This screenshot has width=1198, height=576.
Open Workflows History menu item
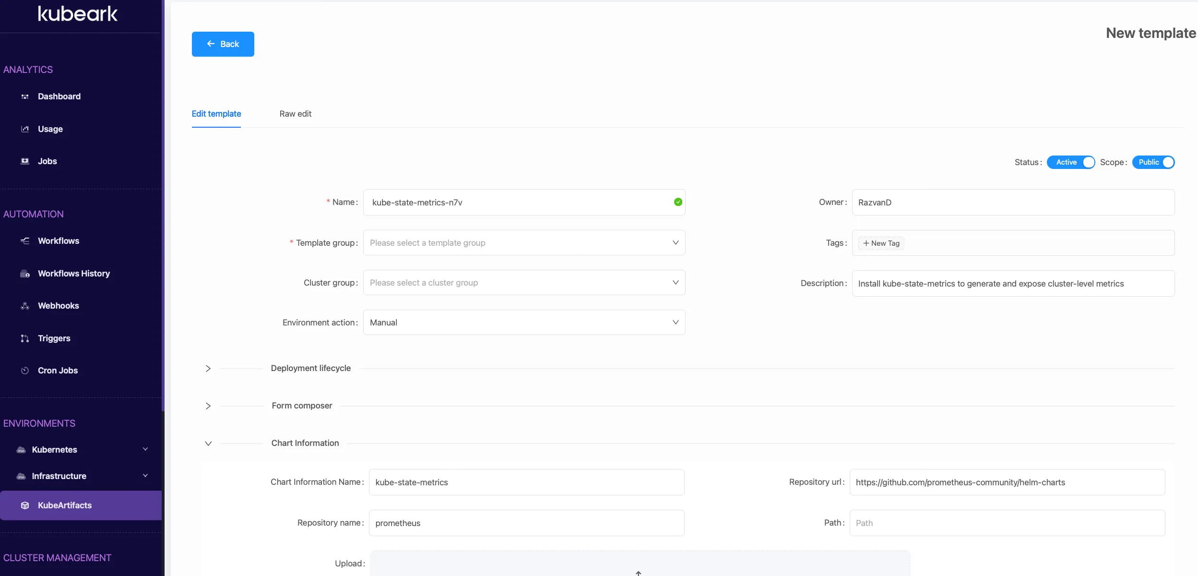pyautogui.click(x=74, y=274)
